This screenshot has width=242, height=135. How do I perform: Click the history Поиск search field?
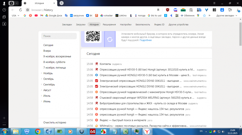59,36
